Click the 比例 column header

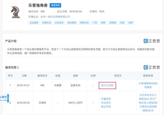[x=93, y=76]
